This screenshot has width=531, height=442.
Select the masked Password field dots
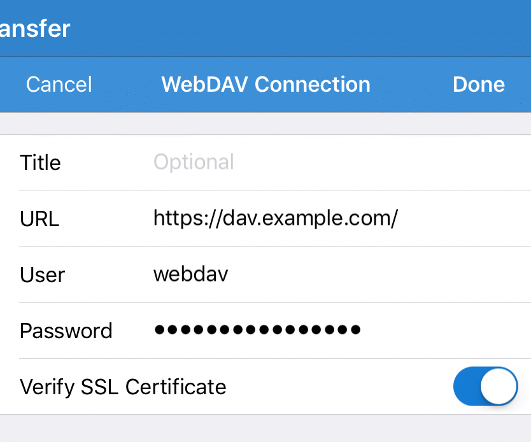pyautogui.click(x=257, y=331)
